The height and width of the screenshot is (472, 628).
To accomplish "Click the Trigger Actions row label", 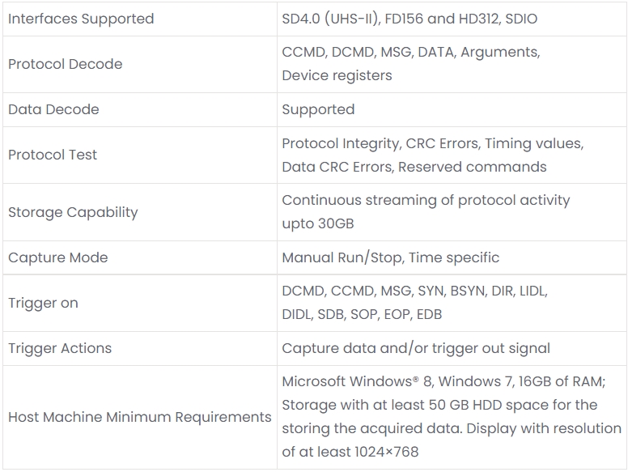I will click(x=60, y=348).
